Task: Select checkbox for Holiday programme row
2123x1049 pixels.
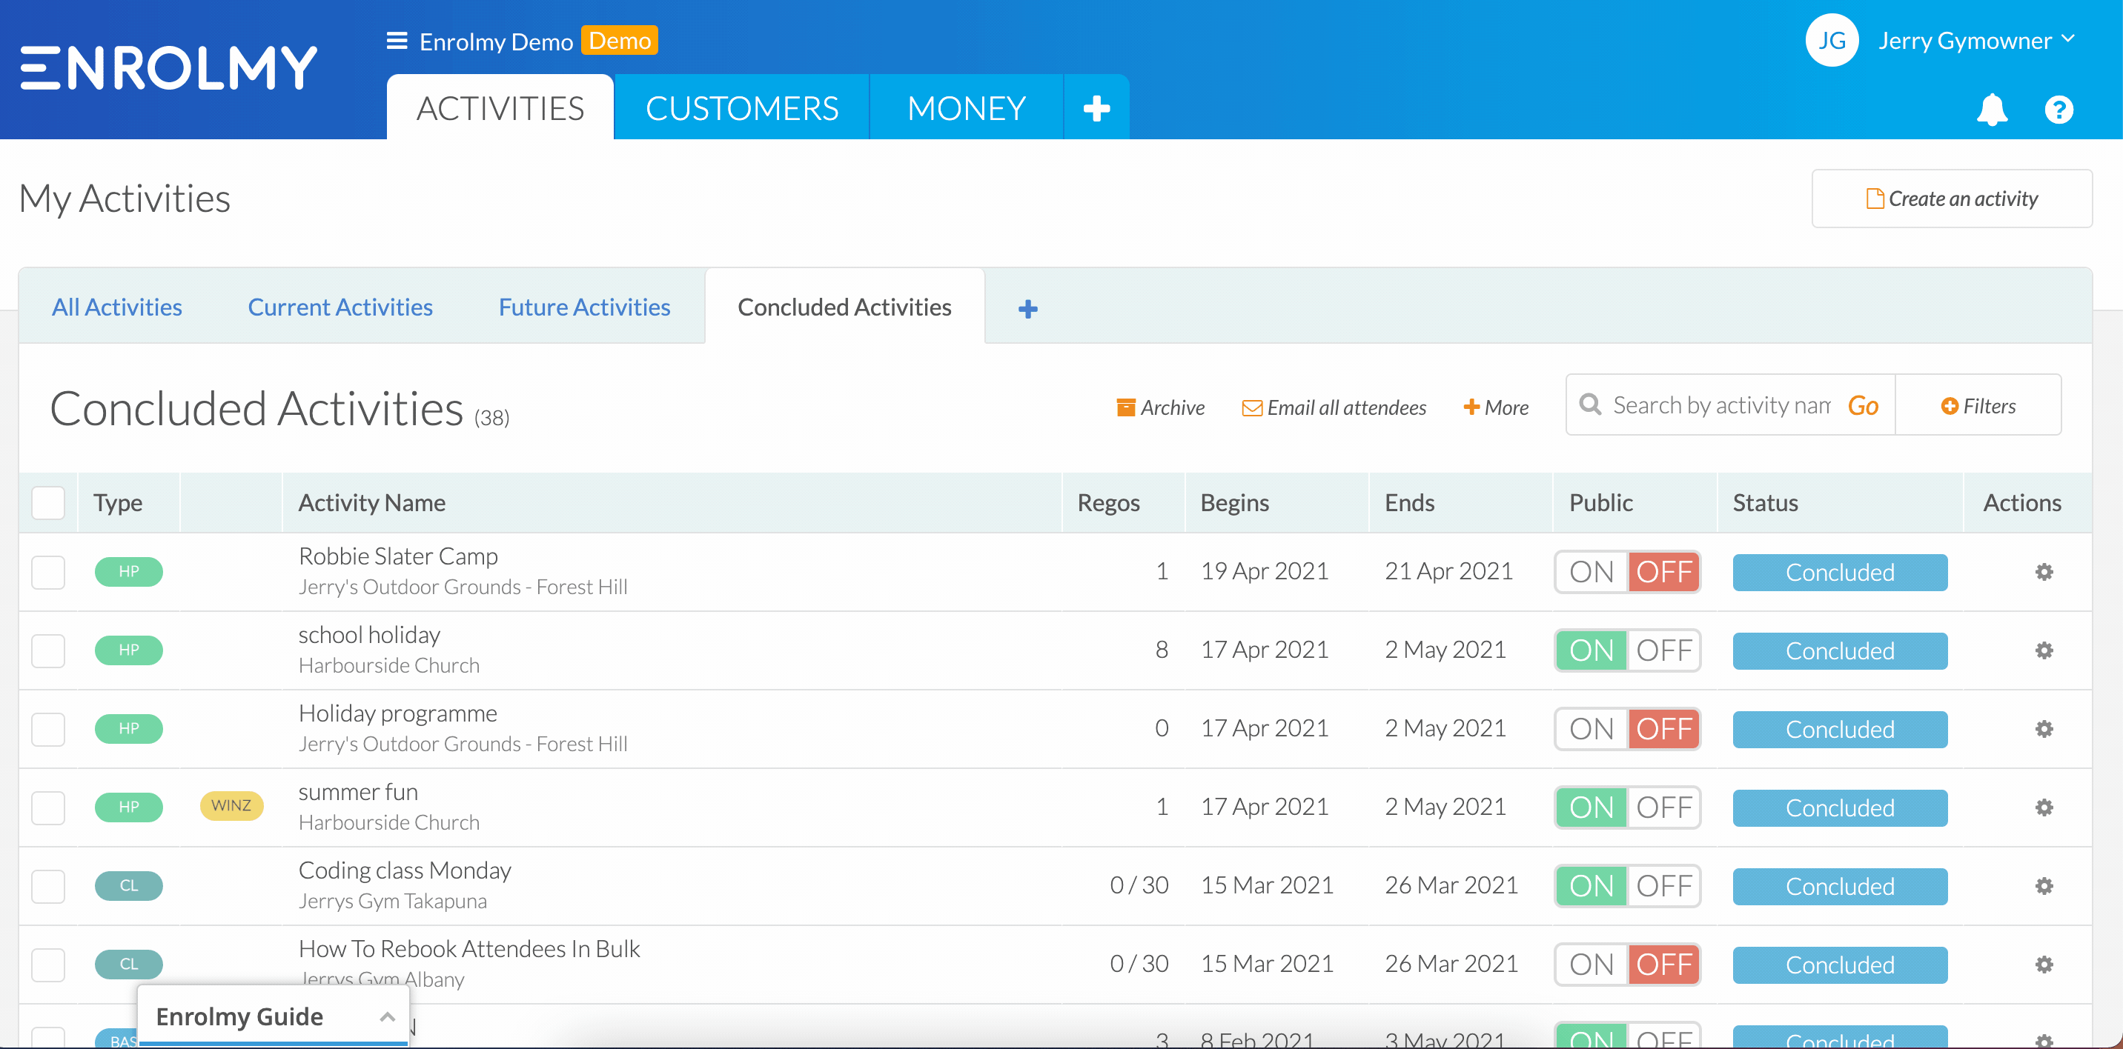Action: 47,730
